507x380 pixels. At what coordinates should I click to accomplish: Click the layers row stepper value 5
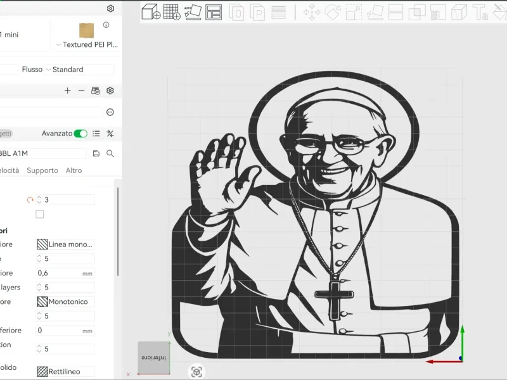[x=65, y=288]
